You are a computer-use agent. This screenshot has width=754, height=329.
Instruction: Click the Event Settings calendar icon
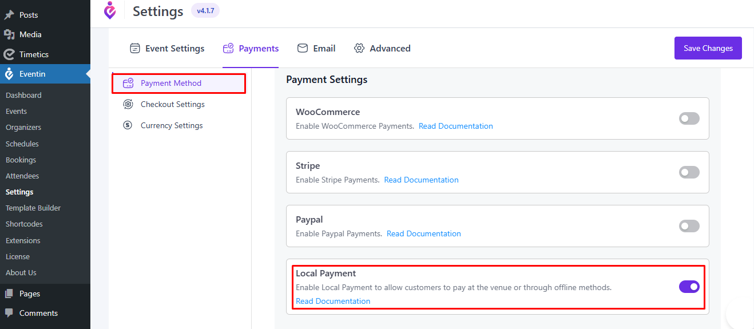[x=135, y=48]
